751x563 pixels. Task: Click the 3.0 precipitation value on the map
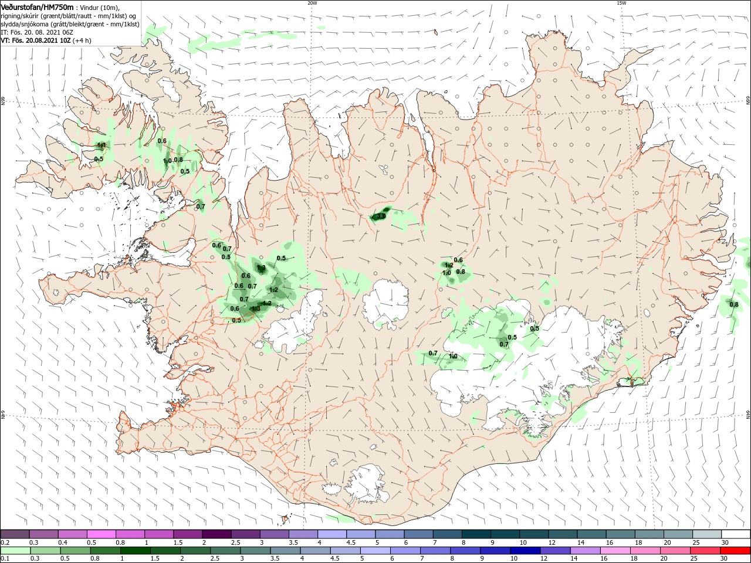coord(381,216)
